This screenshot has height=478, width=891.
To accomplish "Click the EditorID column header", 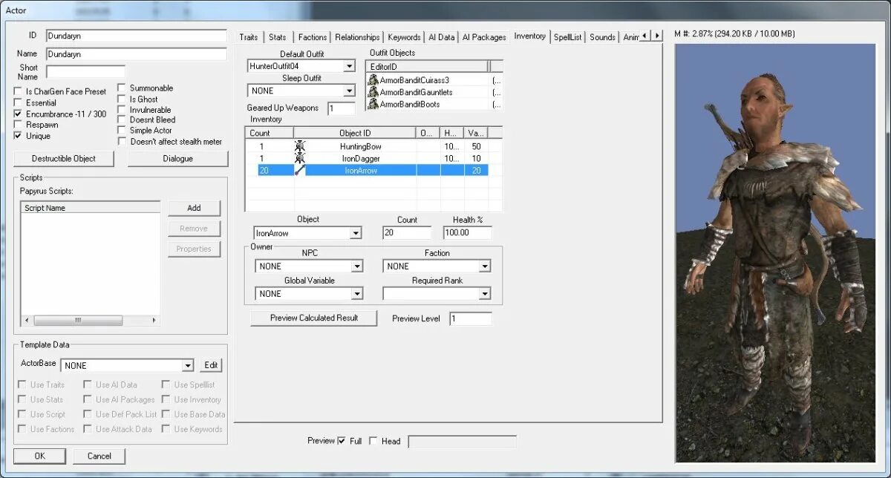I will (427, 67).
